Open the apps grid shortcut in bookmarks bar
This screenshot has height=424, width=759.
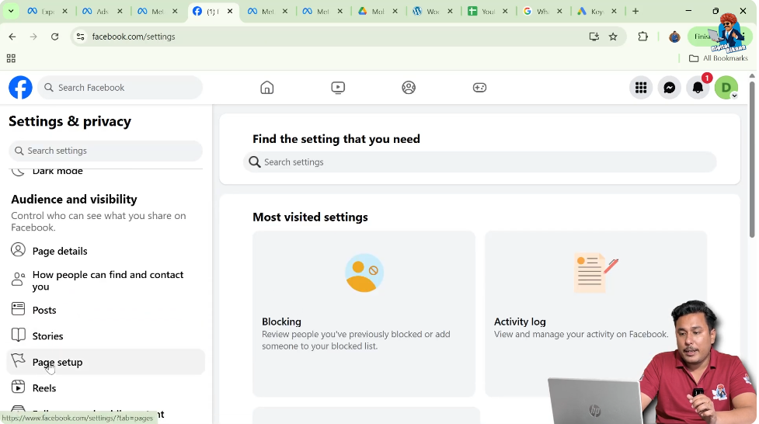point(11,58)
